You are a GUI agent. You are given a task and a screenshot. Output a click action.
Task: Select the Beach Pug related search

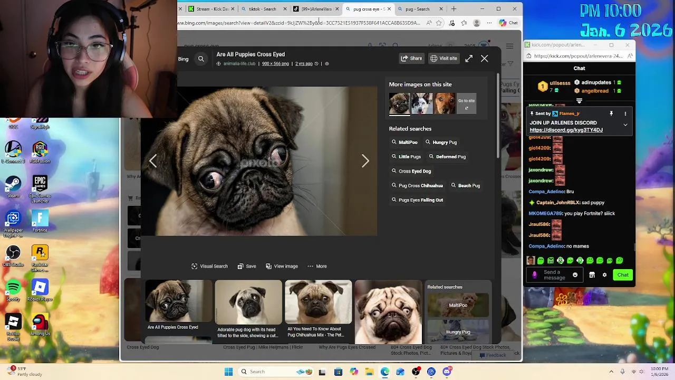click(465, 186)
